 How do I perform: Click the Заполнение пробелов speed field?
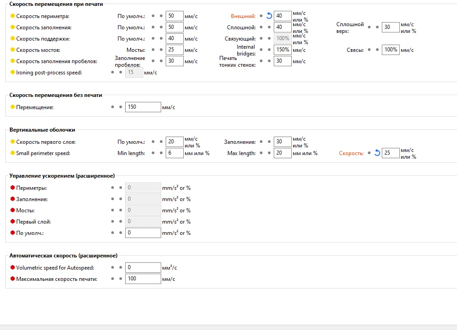click(175, 61)
